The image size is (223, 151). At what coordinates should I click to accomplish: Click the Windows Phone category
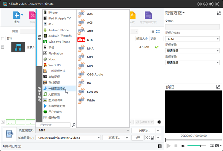tap(59, 42)
